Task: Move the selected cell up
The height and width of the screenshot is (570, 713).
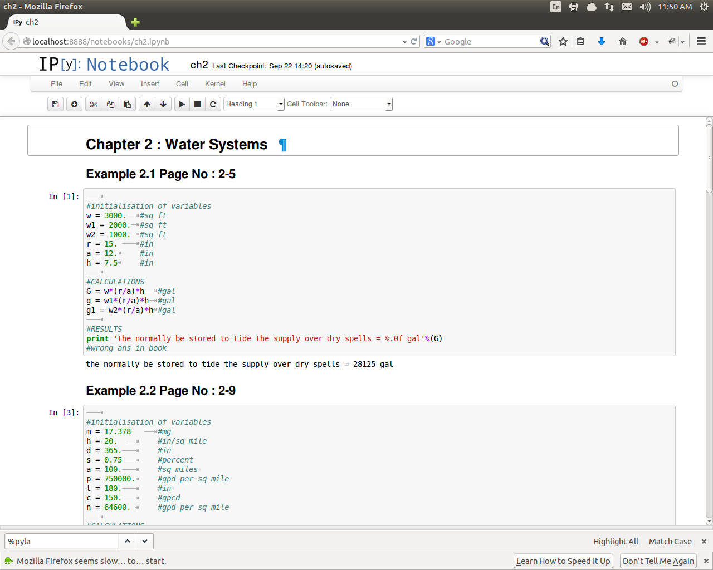Action: (147, 104)
